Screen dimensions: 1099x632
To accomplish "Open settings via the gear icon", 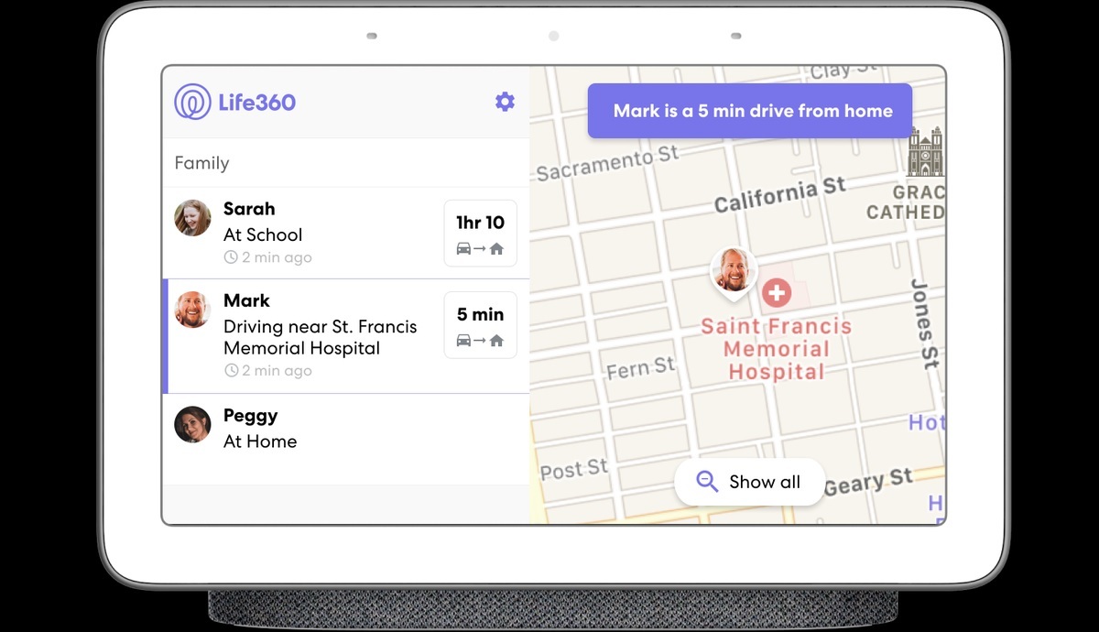I will pyautogui.click(x=505, y=102).
